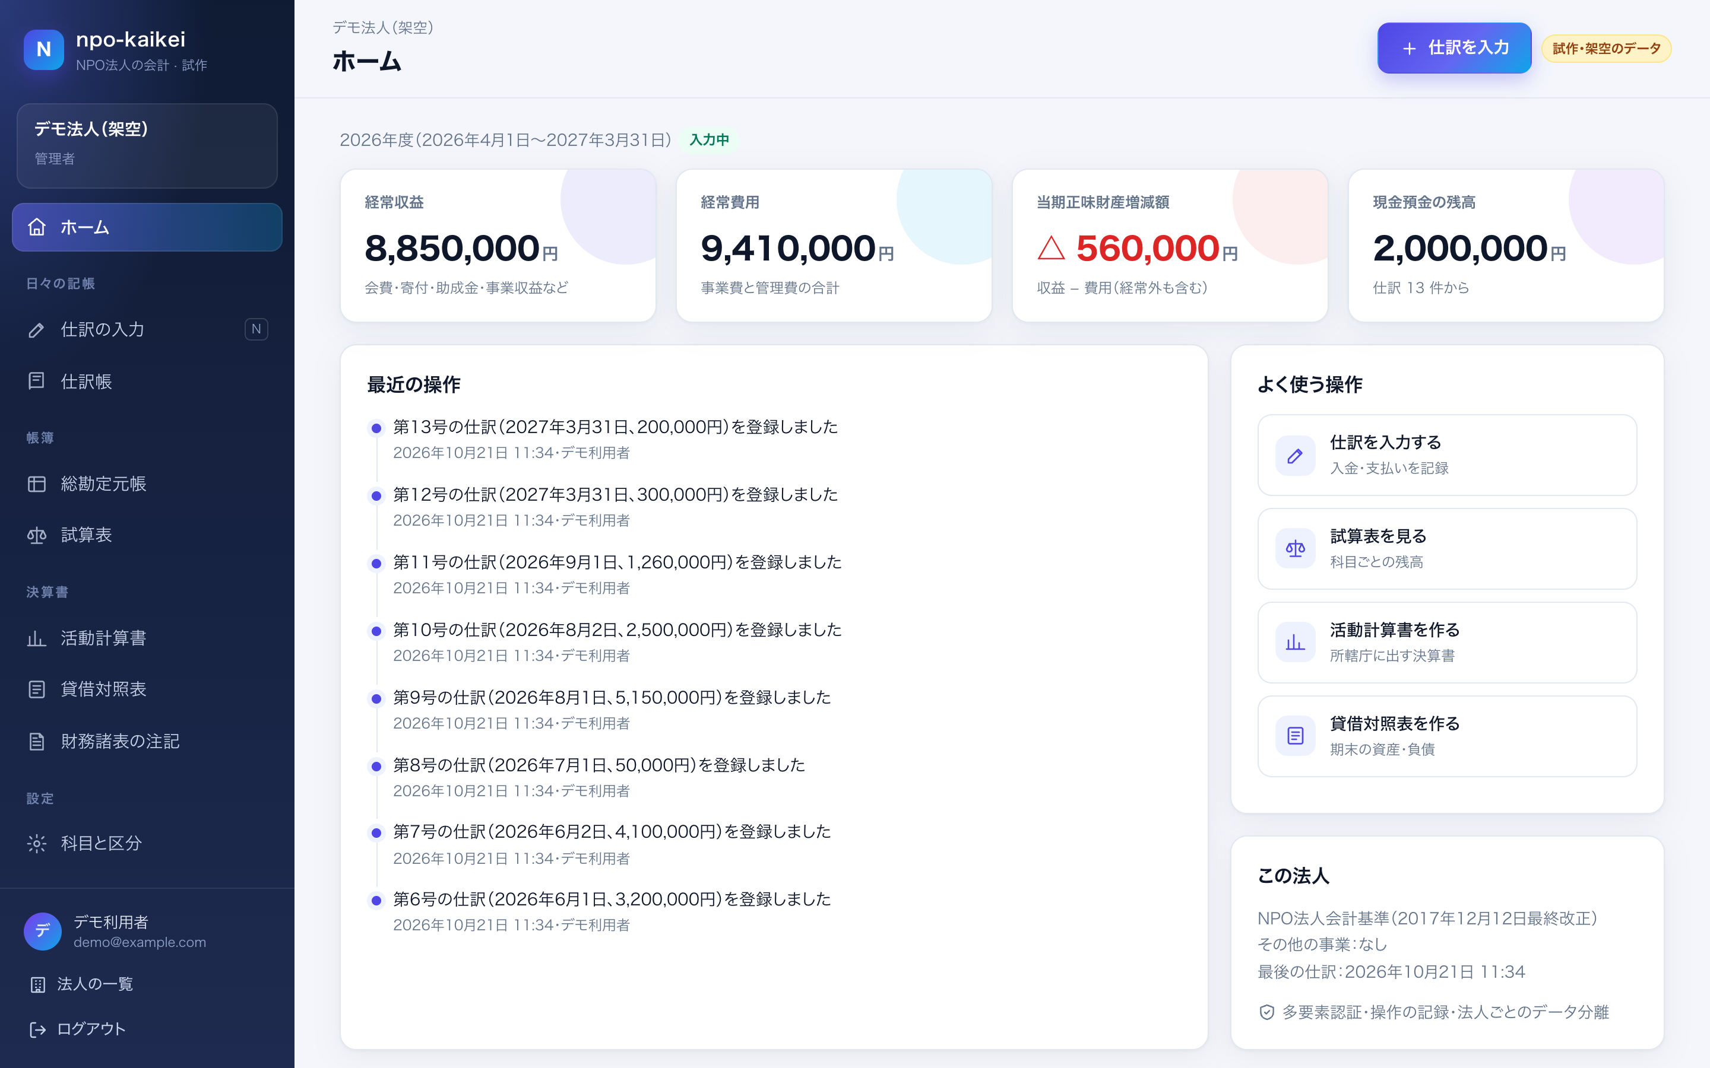Select the 活動計算書を作る shortcut title
The height and width of the screenshot is (1068, 1710).
(1394, 630)
